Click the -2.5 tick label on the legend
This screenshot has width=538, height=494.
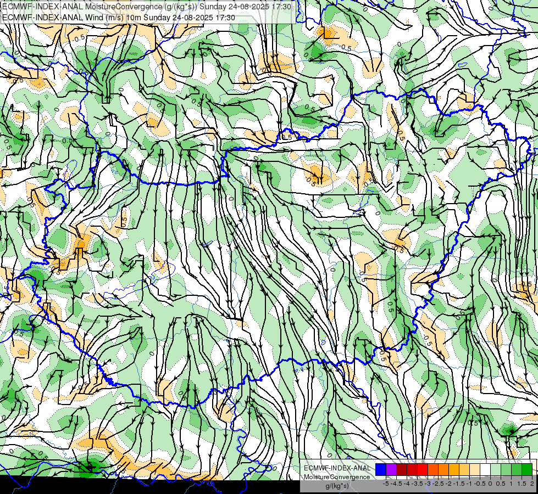pyautogui.click(x=438, y=484)
